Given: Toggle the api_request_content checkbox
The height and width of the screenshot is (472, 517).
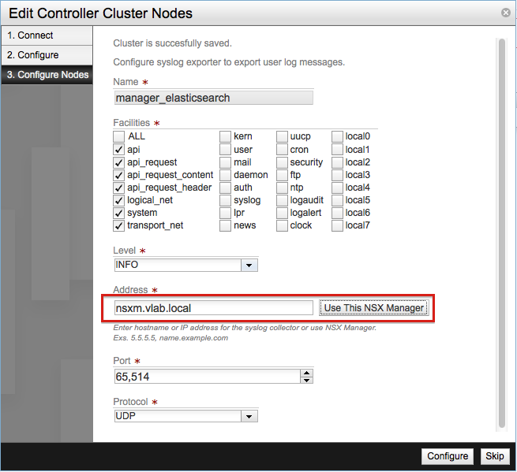Looking at the screenshot, I should (119, 175).
